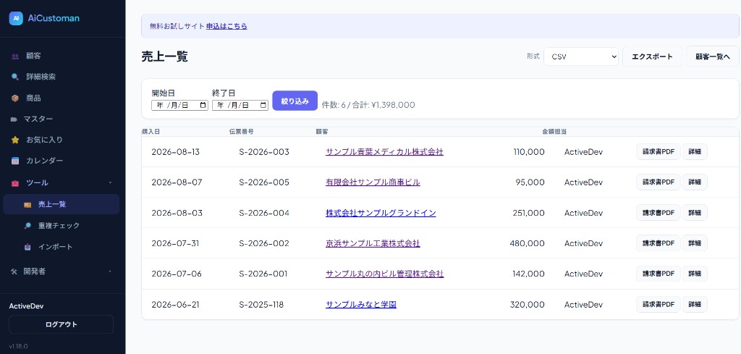This screenshot has height=354, width=741.
Task: Click 詳細 for S-2026-001
Action: coord(694,274)
